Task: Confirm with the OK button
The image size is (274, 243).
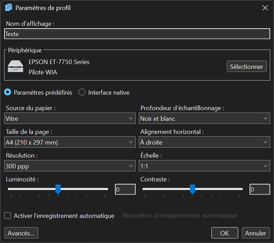Action: tap(224, 233)
